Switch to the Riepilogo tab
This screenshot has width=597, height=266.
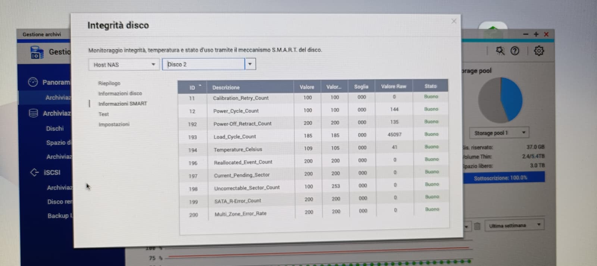point(109,83)
